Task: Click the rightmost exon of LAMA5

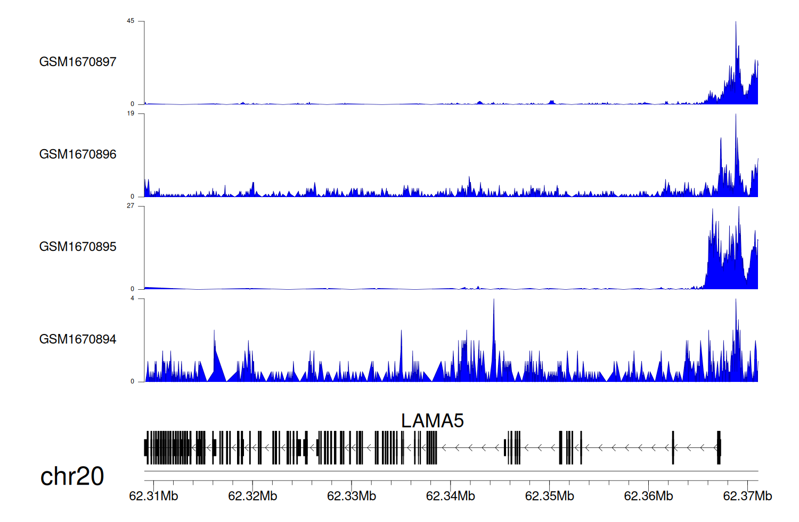Action: pos(719,447)
